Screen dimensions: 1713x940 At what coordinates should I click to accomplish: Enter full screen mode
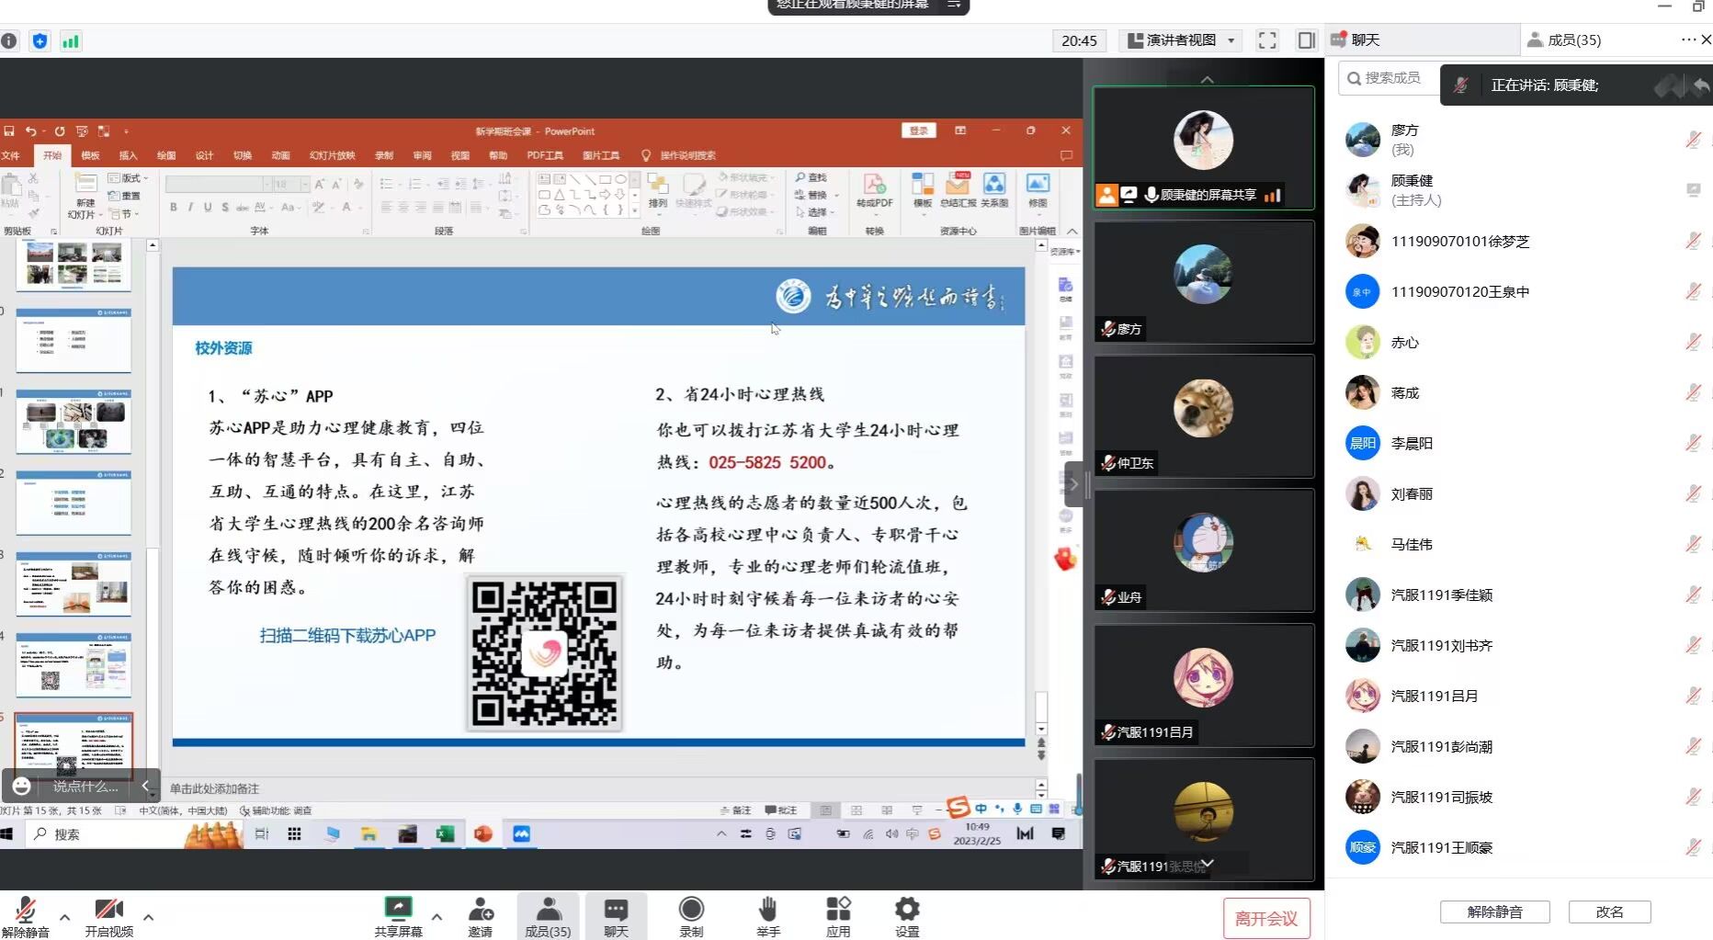click(1267, 40)
